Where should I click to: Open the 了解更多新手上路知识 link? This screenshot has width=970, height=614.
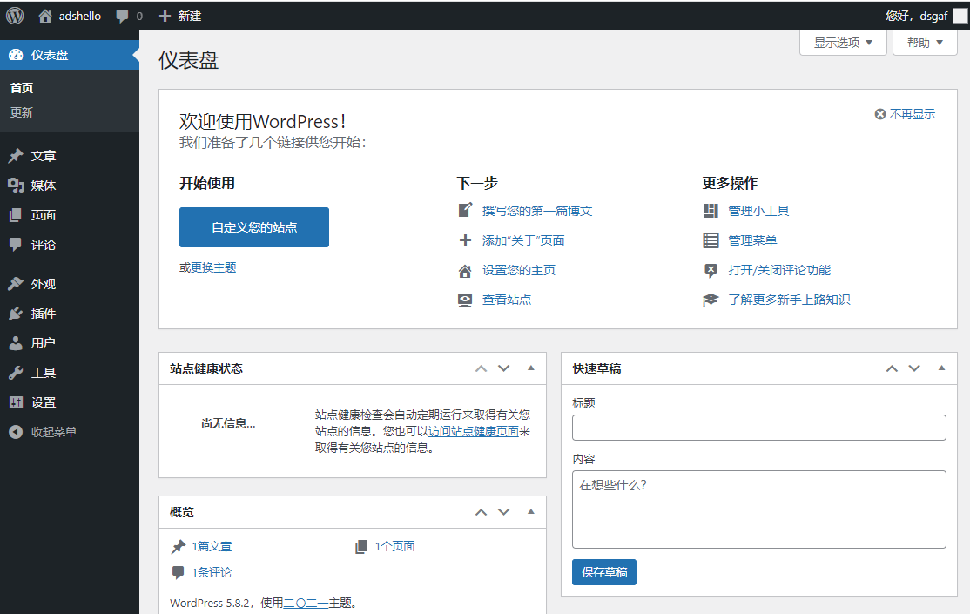pyautogui.click(x=789, y=300)
